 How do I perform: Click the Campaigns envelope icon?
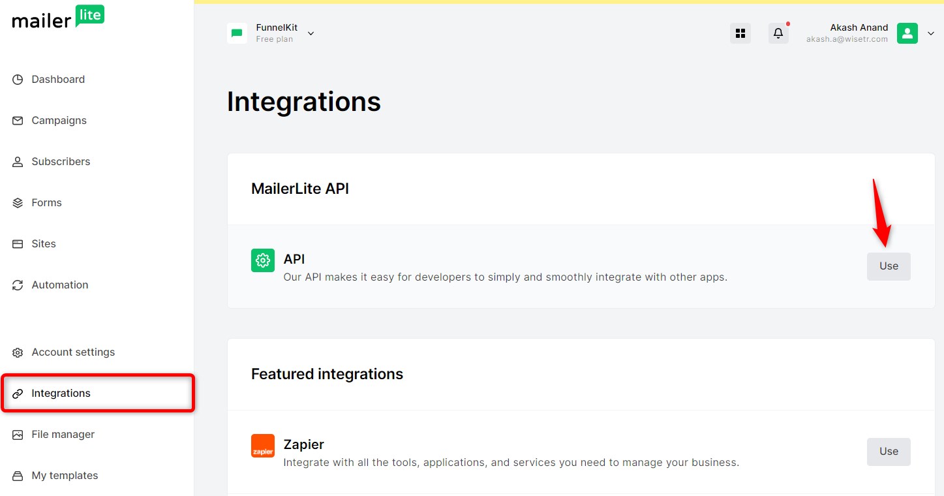tap(18, 121)
